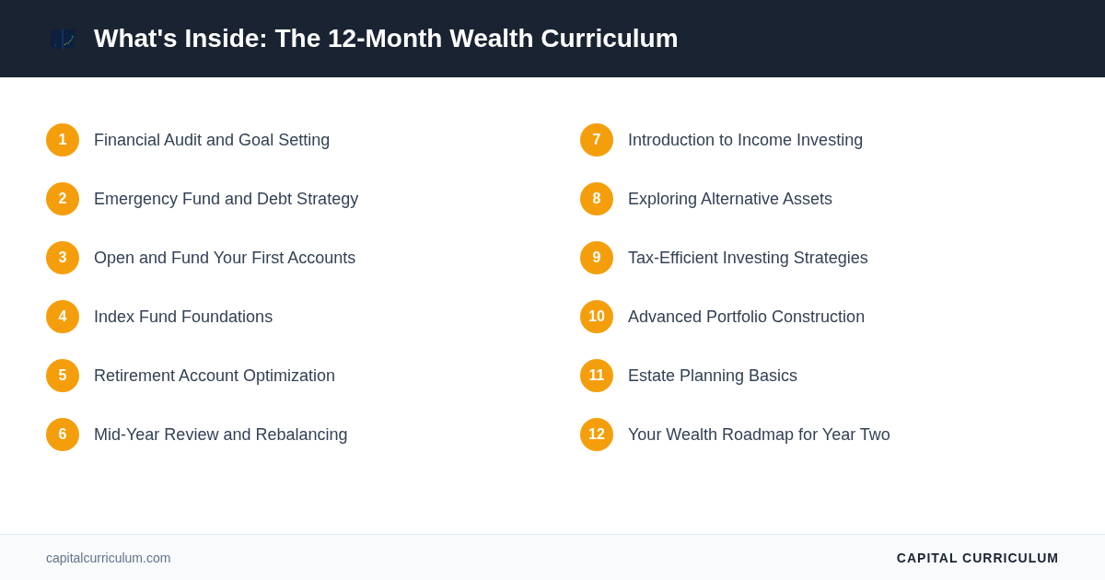Click the orange number 10 badge
This screenshot has height=580, width=1105.
597,317
